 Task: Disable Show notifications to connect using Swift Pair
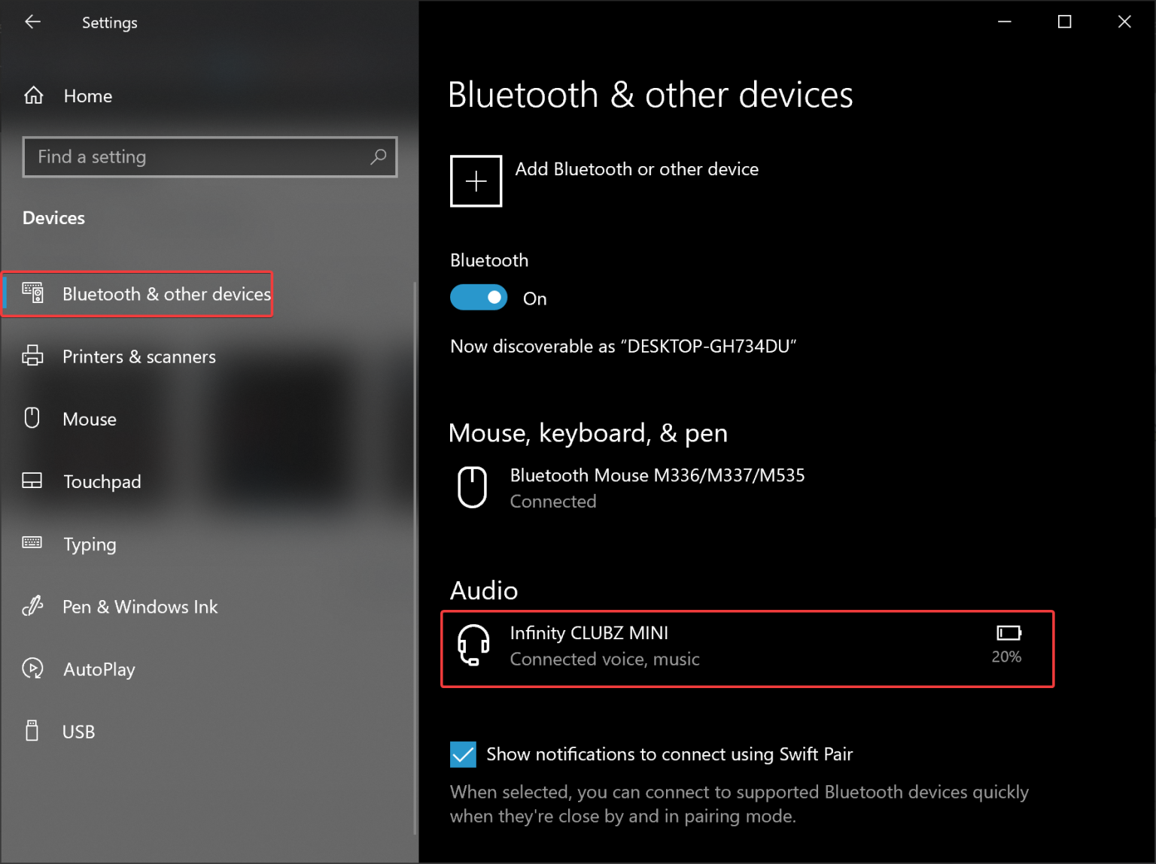[x=463, y=754]
